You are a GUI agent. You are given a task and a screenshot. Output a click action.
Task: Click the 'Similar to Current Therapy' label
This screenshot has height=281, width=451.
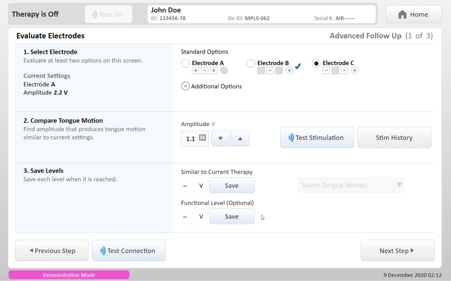pyautogui.click(x=217, y=172)
